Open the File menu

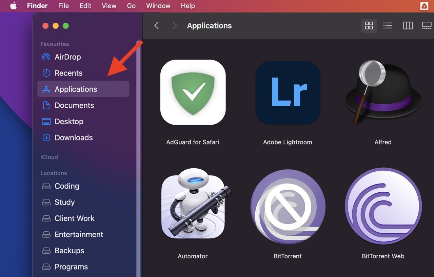pyautogui.click(x=63, y=6)
